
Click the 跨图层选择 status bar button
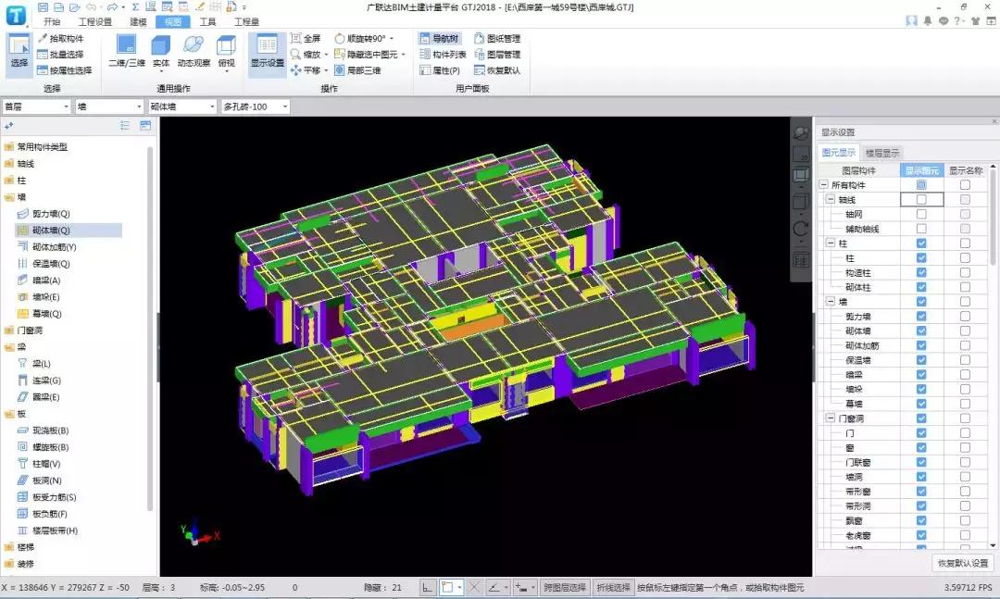coord(564,588)
